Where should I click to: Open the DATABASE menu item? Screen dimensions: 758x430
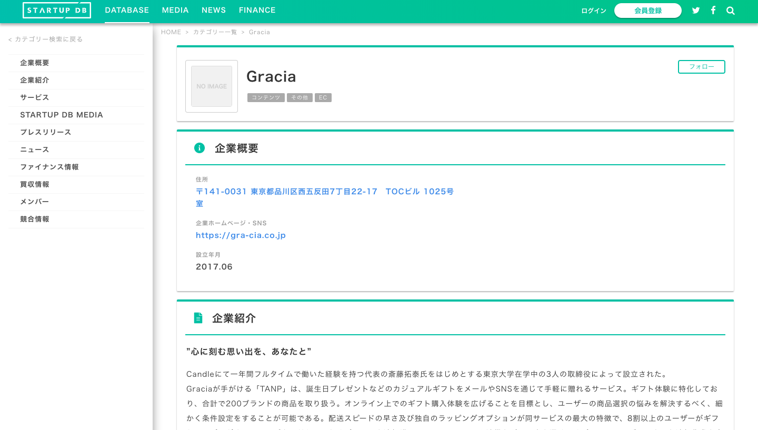[127, 10]
